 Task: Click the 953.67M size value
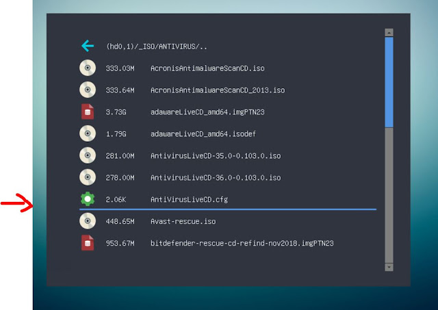[120, 243]
